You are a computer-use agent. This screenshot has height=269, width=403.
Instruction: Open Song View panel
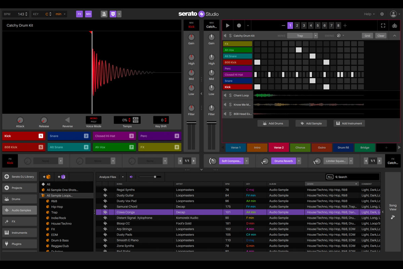pyautogui.click(x=393, y=212)
